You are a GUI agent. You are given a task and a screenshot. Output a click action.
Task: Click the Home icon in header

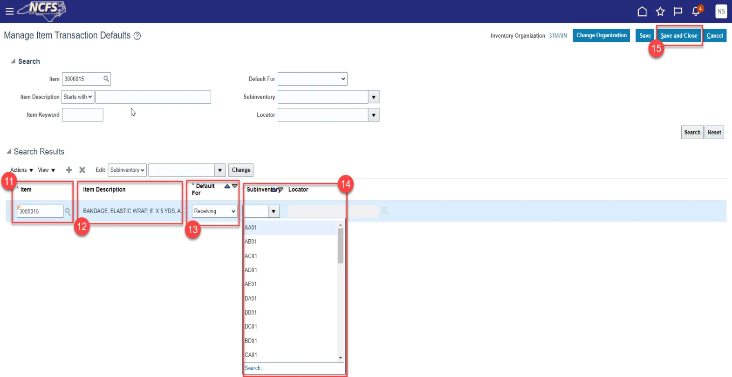coord(642,11)
